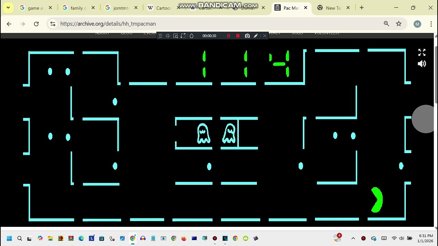Screen dimensions: 438x246
Task: Pause the Bandicam recording
Action: pos(229,36)
